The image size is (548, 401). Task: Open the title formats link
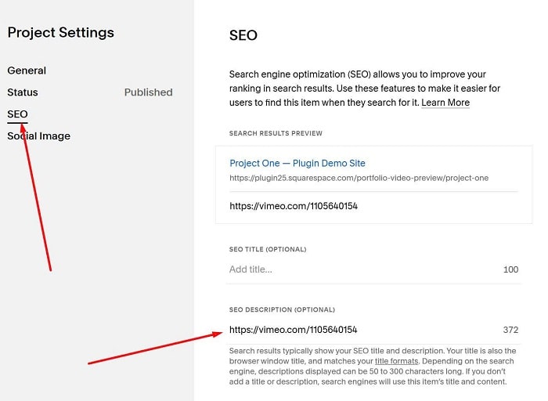398,361
